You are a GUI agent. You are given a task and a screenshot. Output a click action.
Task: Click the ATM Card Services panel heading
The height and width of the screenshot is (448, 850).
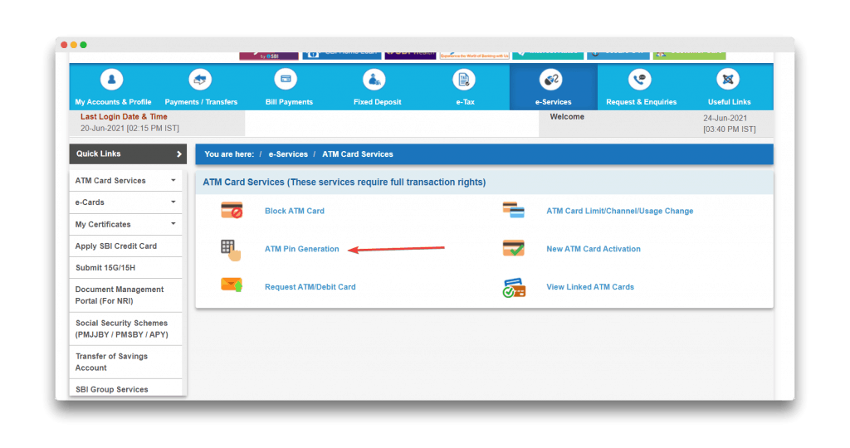pyautogui.click(x=344, y=182)
